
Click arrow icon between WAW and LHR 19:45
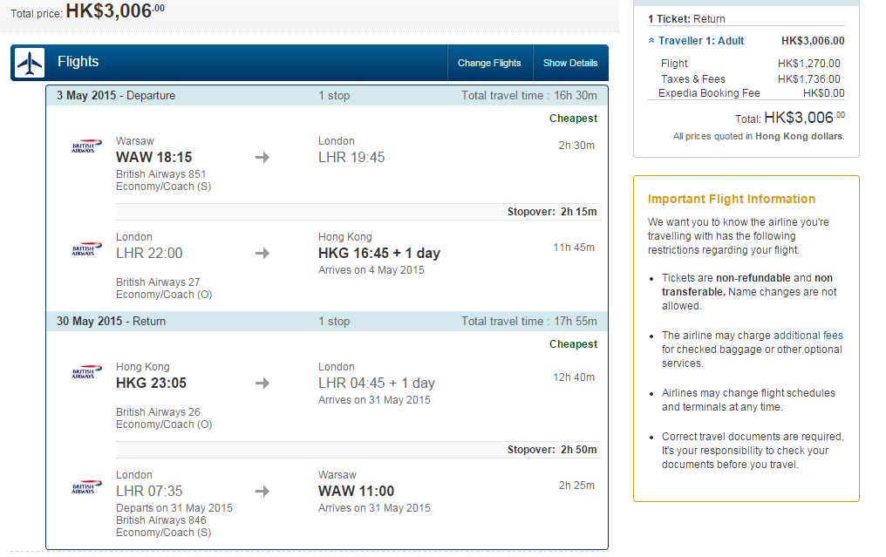click(262, 157)
